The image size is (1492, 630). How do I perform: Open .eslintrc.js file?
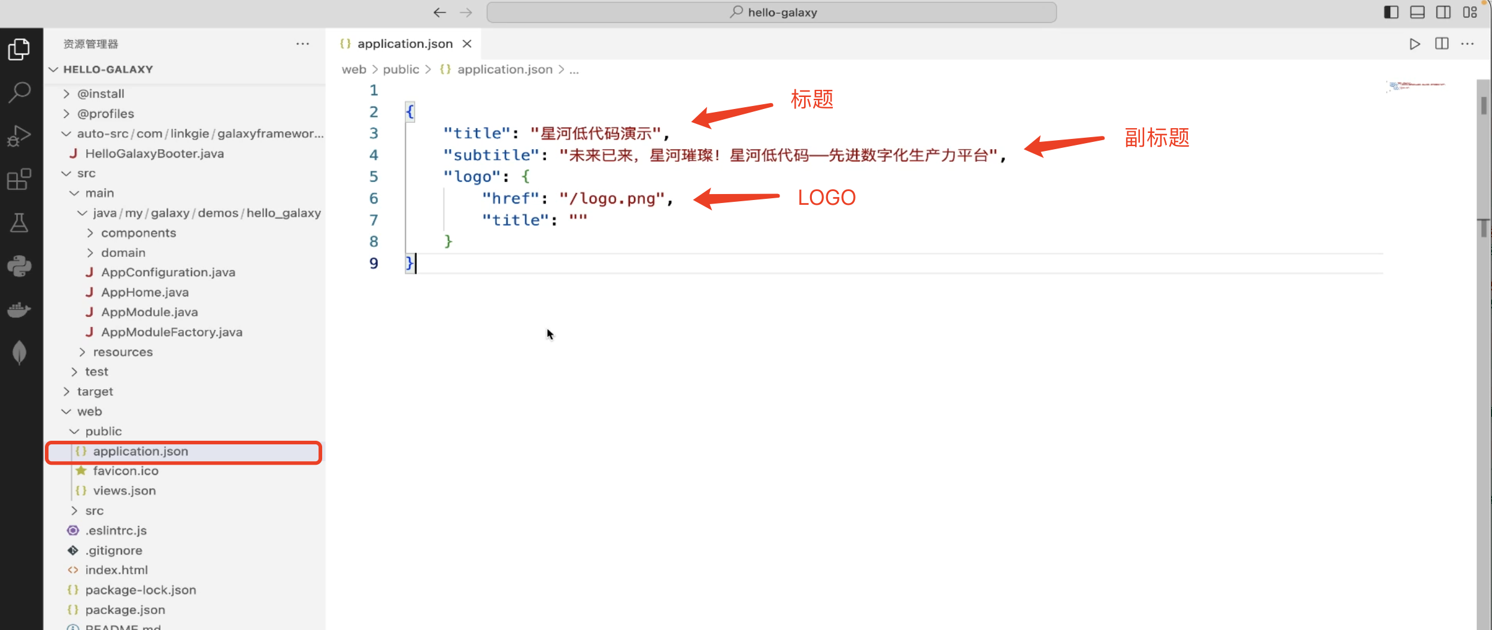click(x=184, y=531)
